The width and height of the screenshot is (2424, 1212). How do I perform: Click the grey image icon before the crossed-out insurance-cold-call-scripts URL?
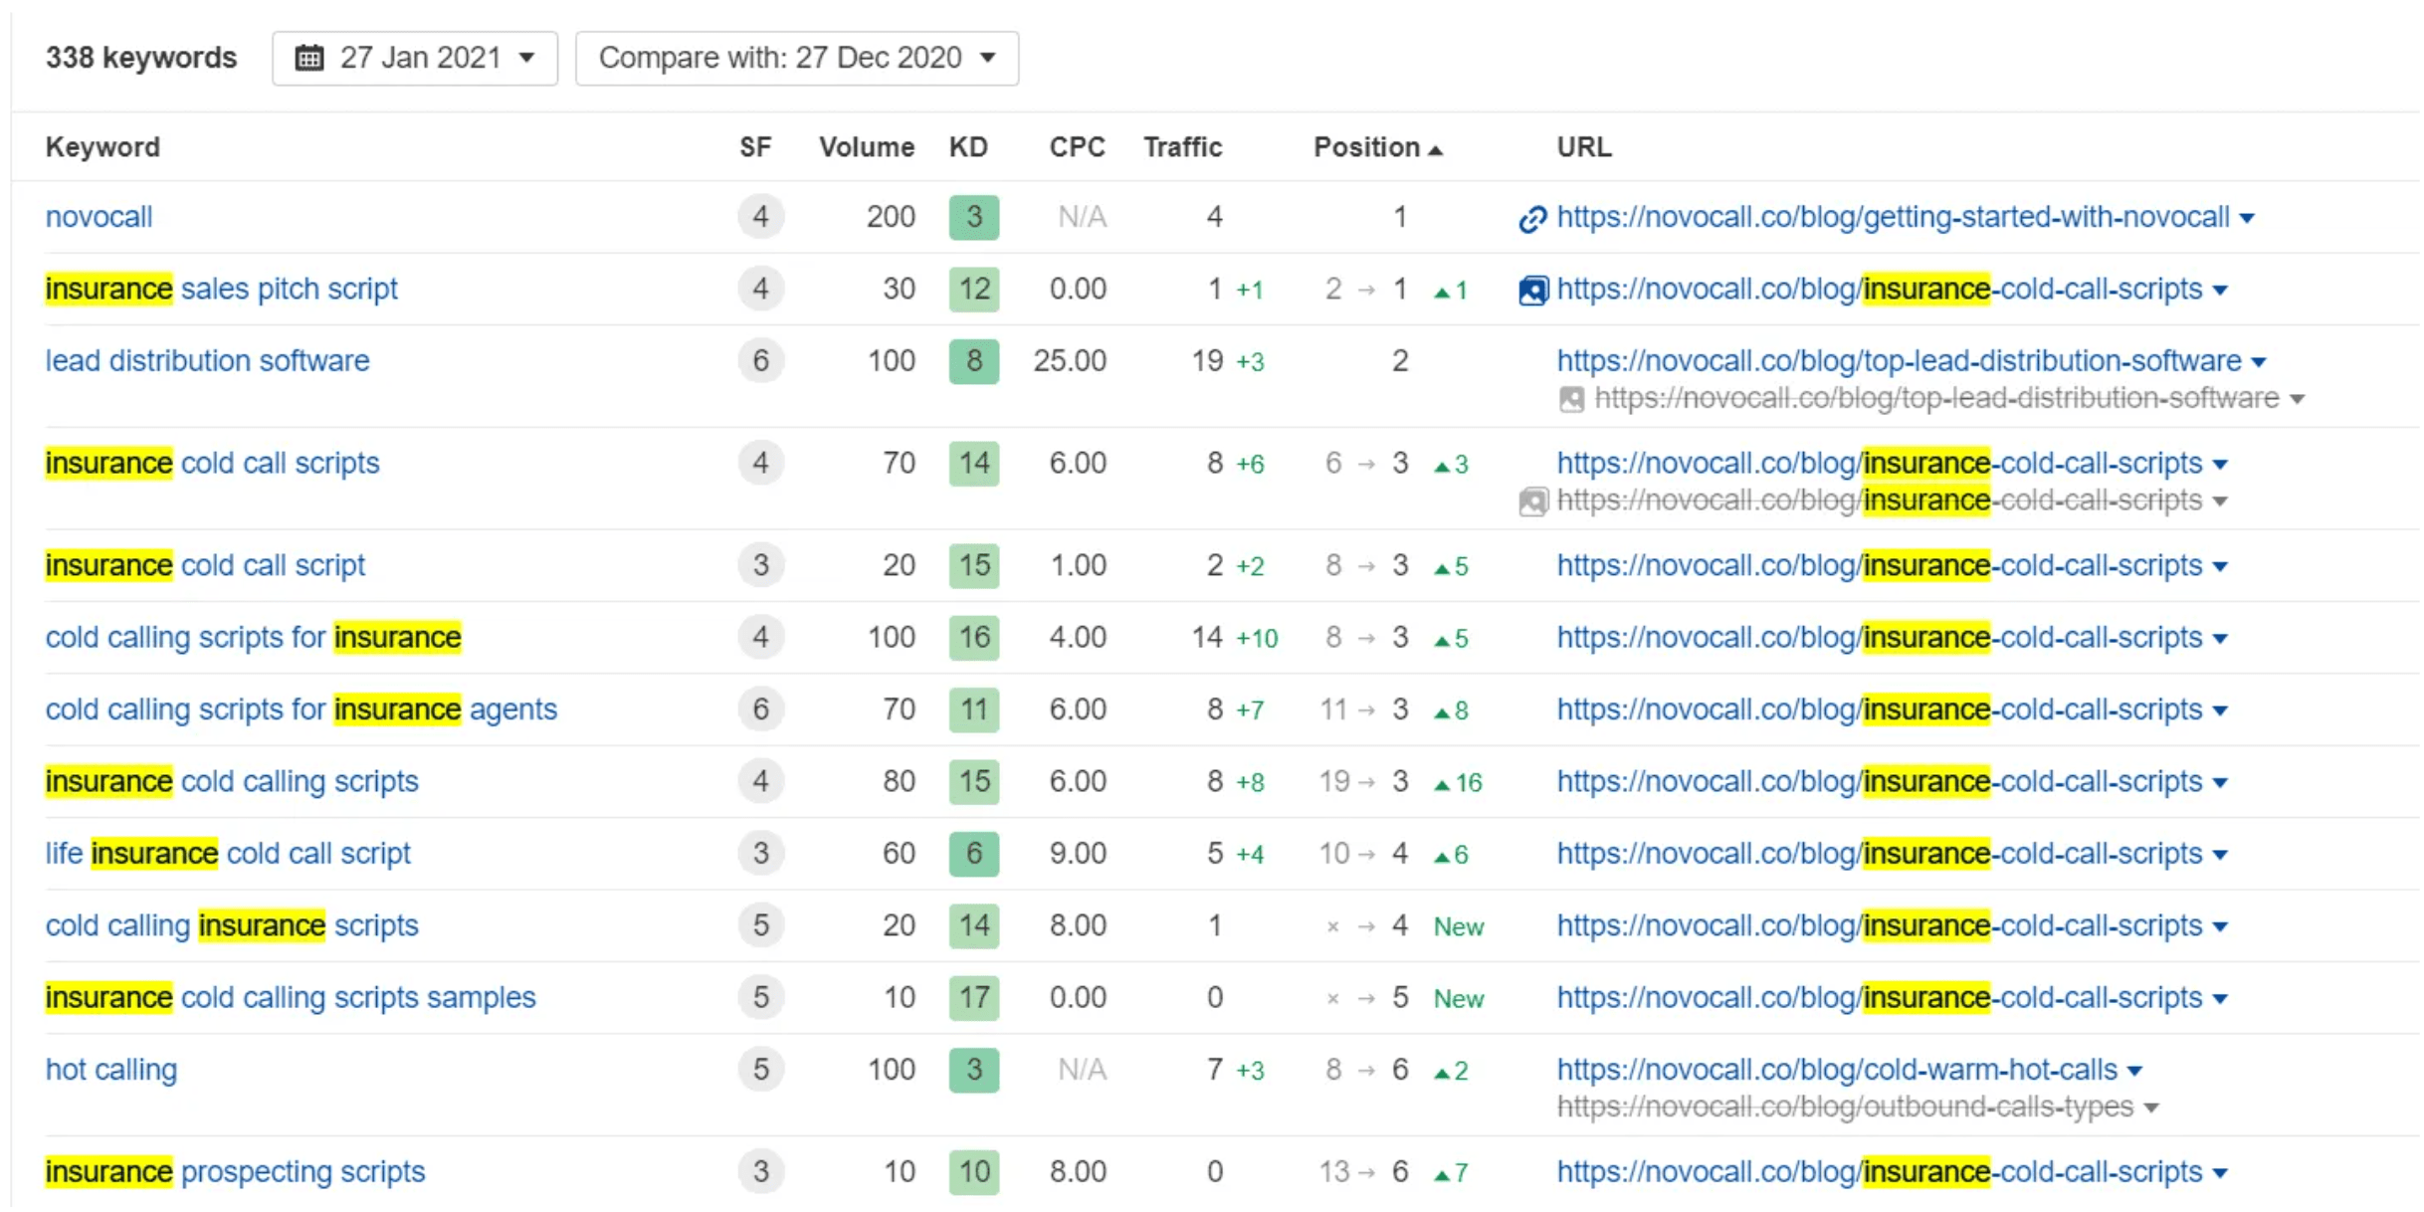tap(1532, 502)
